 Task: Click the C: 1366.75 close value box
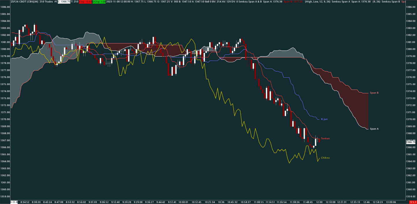[64, 2]
